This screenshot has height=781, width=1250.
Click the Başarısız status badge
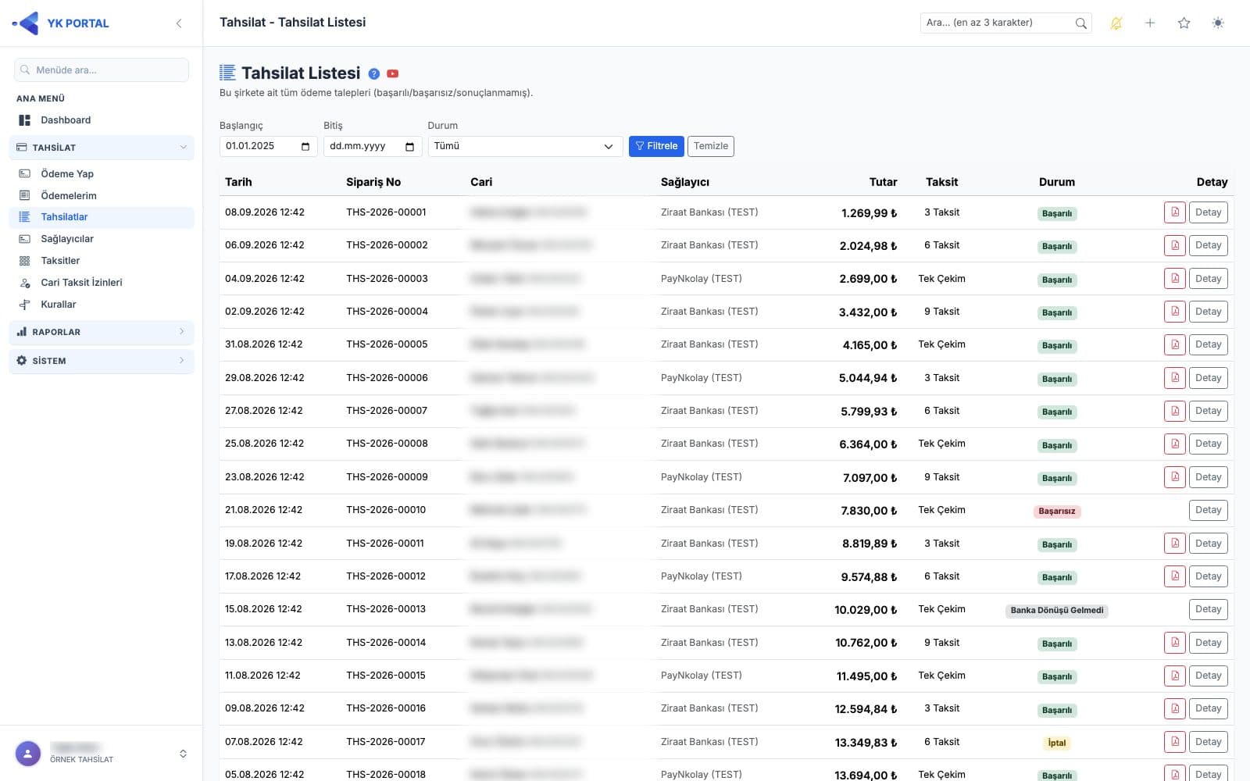pyautogui.click(x=1056, y=512)
